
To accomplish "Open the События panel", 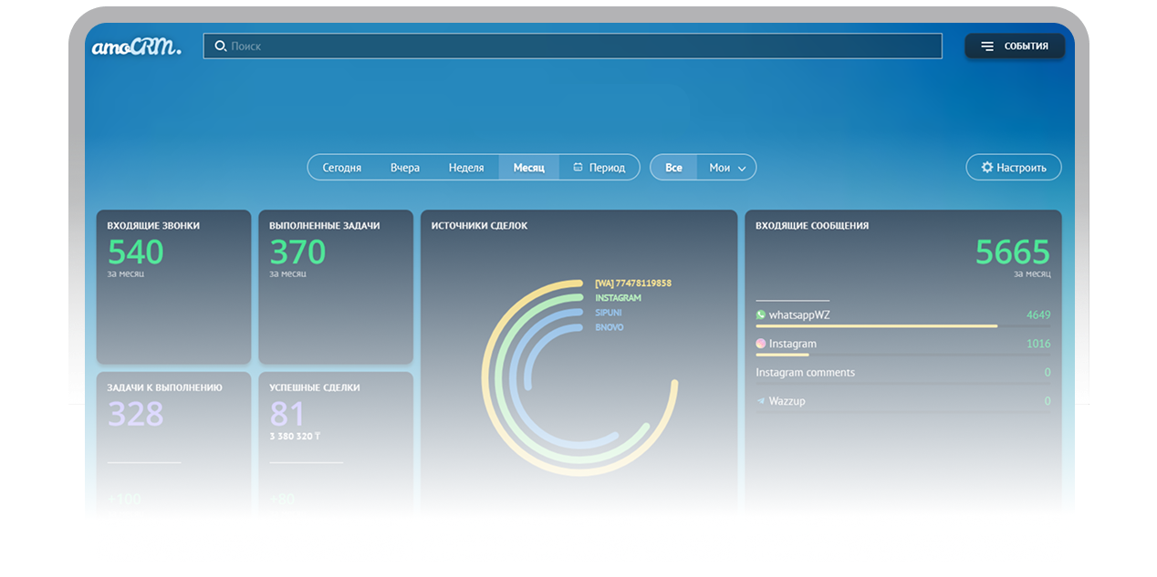I will click(x=1015, y=46).
